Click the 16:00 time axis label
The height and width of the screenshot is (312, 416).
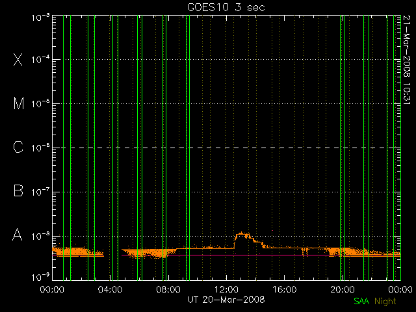point(285,289)
